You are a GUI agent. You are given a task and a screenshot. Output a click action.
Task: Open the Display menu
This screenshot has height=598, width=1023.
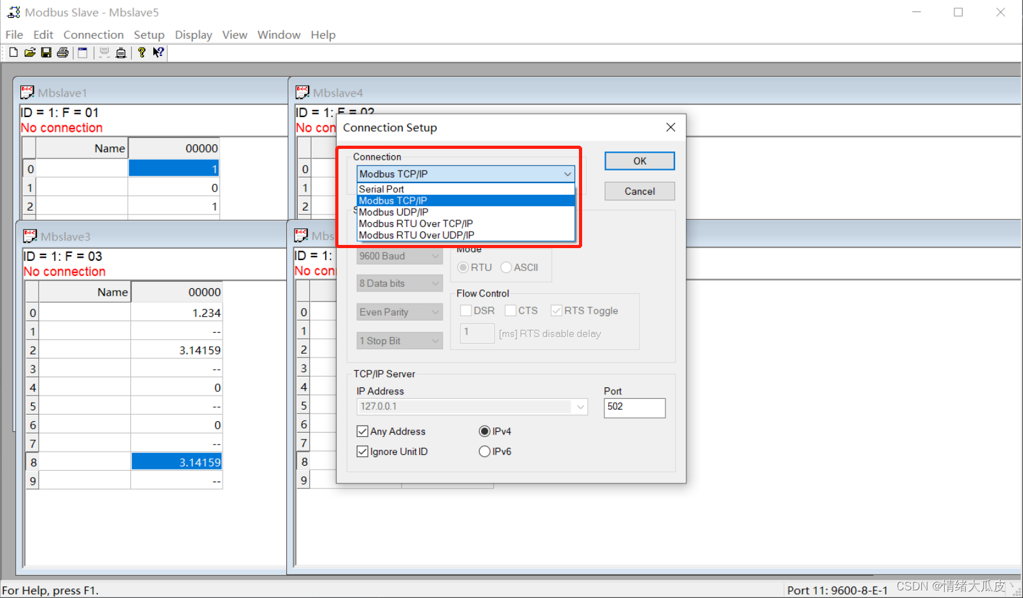193,34
